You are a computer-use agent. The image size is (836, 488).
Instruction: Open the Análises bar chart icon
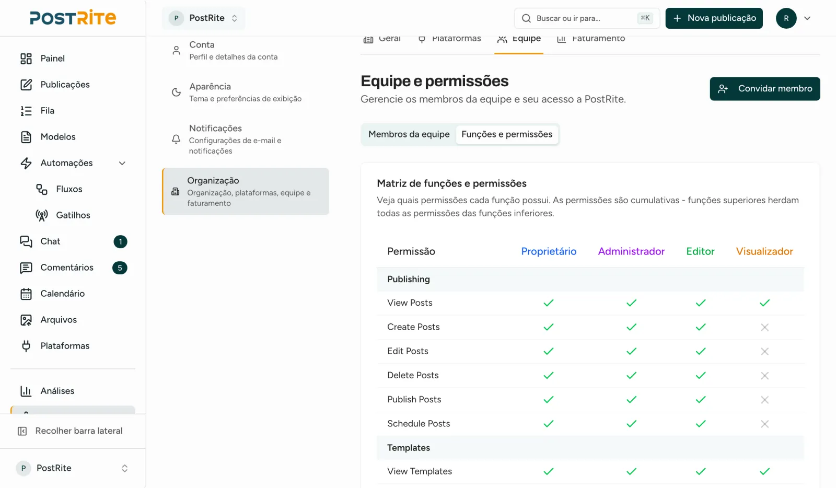tap(26, 391)
